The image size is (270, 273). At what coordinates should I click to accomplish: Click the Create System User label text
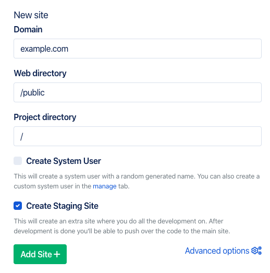[x=64, y=161]
